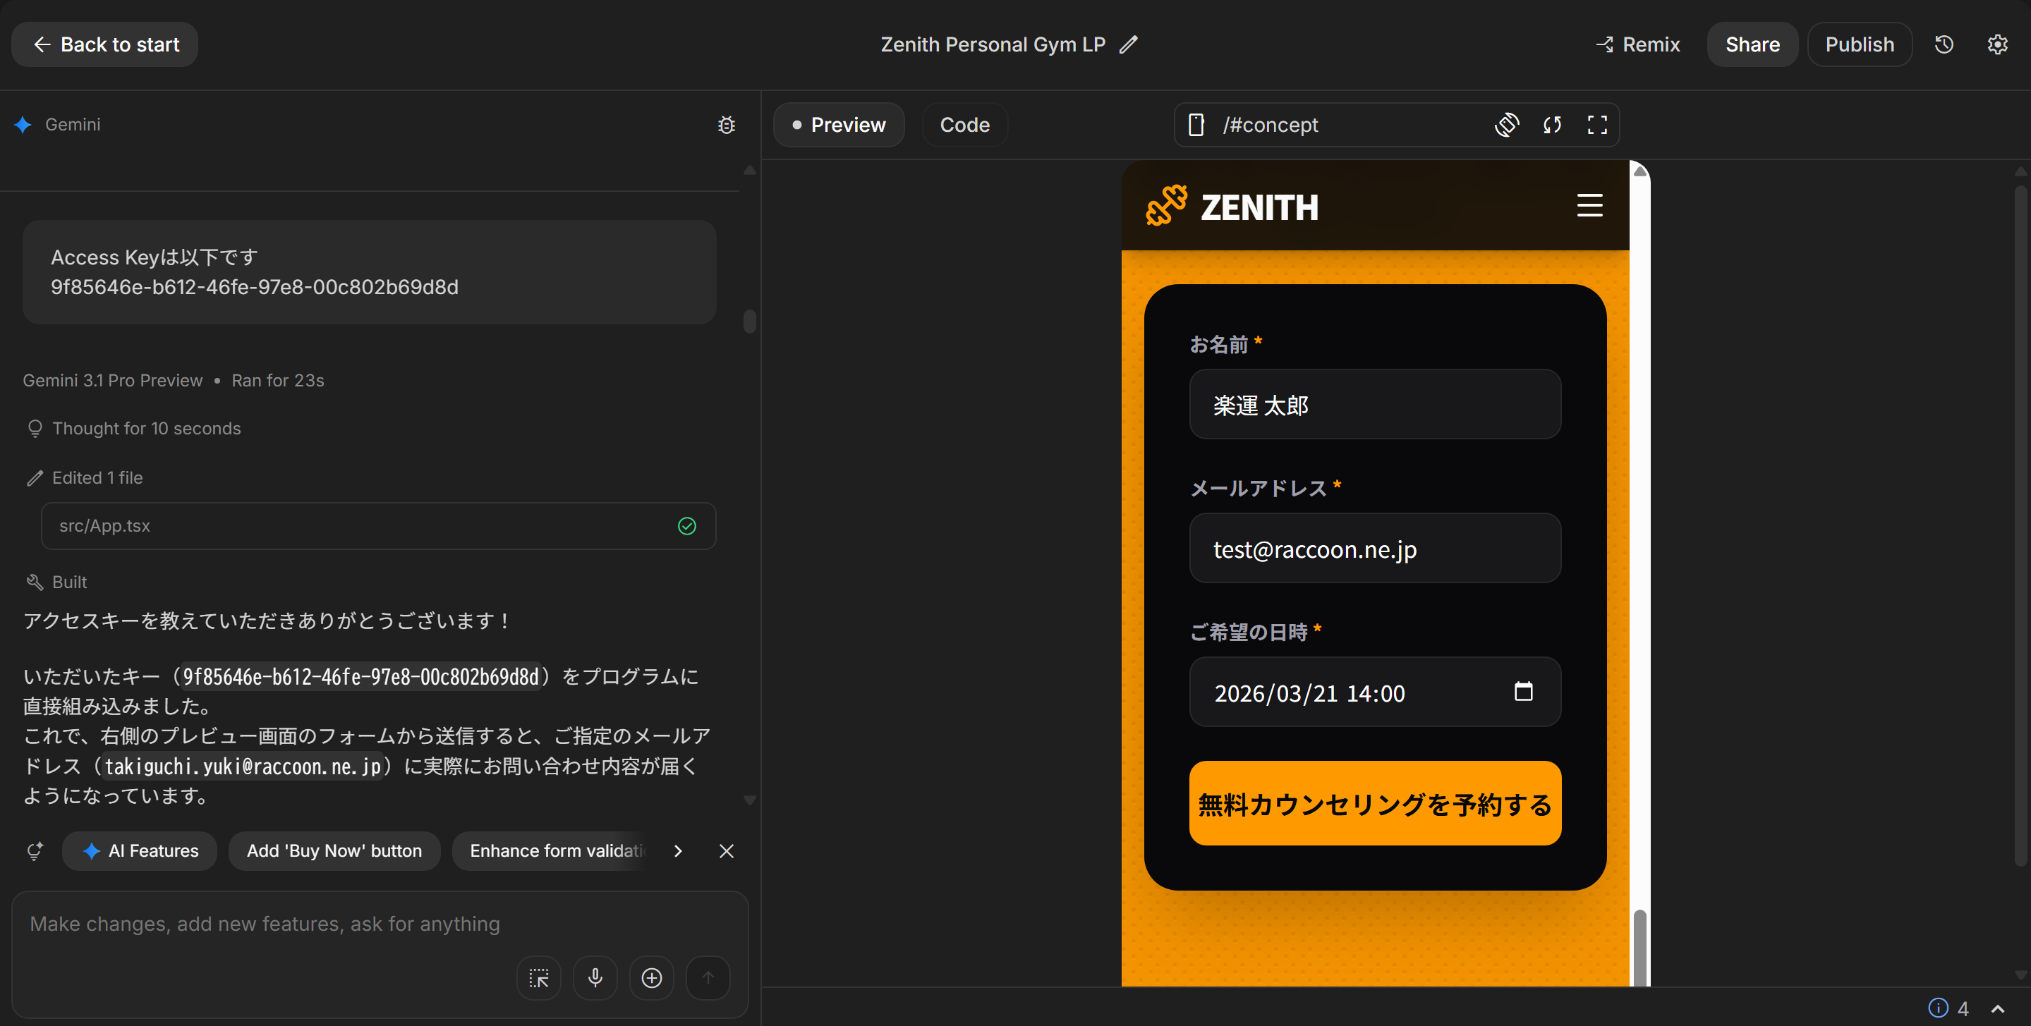Open the calendar picker on the date field
Image resolution: width=2031 pixels, height=1026 pixels.
click(x=1524, y=692)
